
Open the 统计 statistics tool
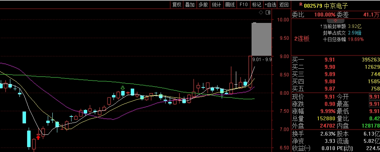[x=216, y=5]
